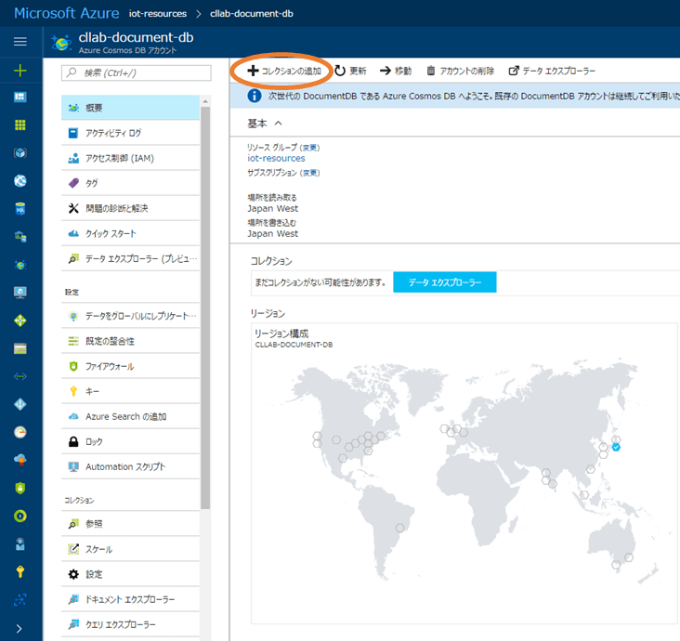The image size is (680, 641).
Task: Select データ エクスプローラー (プレビュー) menu item
Action: tap(130, 258)
